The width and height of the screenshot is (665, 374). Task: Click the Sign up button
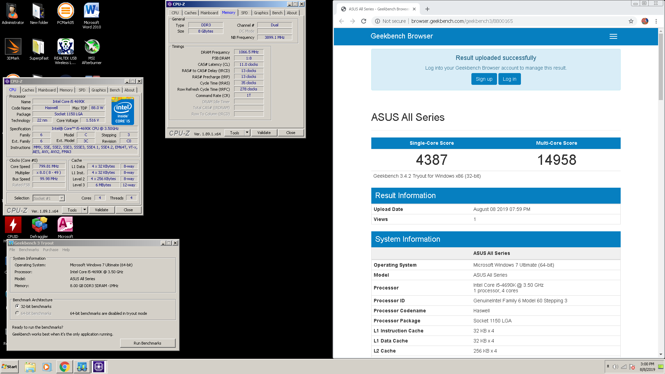484,79
